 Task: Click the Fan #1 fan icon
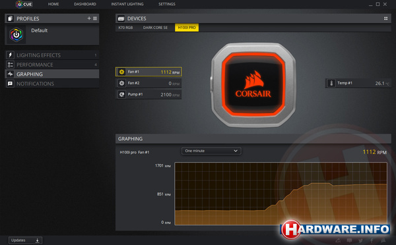pos(121,72)
